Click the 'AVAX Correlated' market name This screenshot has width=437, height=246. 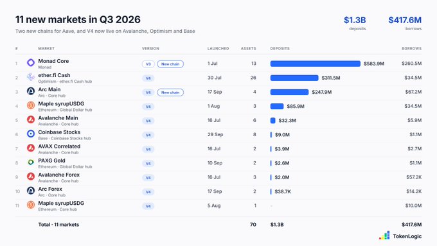pos(59,146)
